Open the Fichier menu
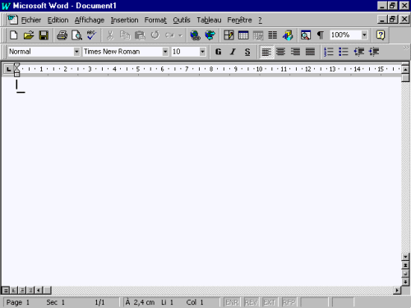 tap(31, 20)
